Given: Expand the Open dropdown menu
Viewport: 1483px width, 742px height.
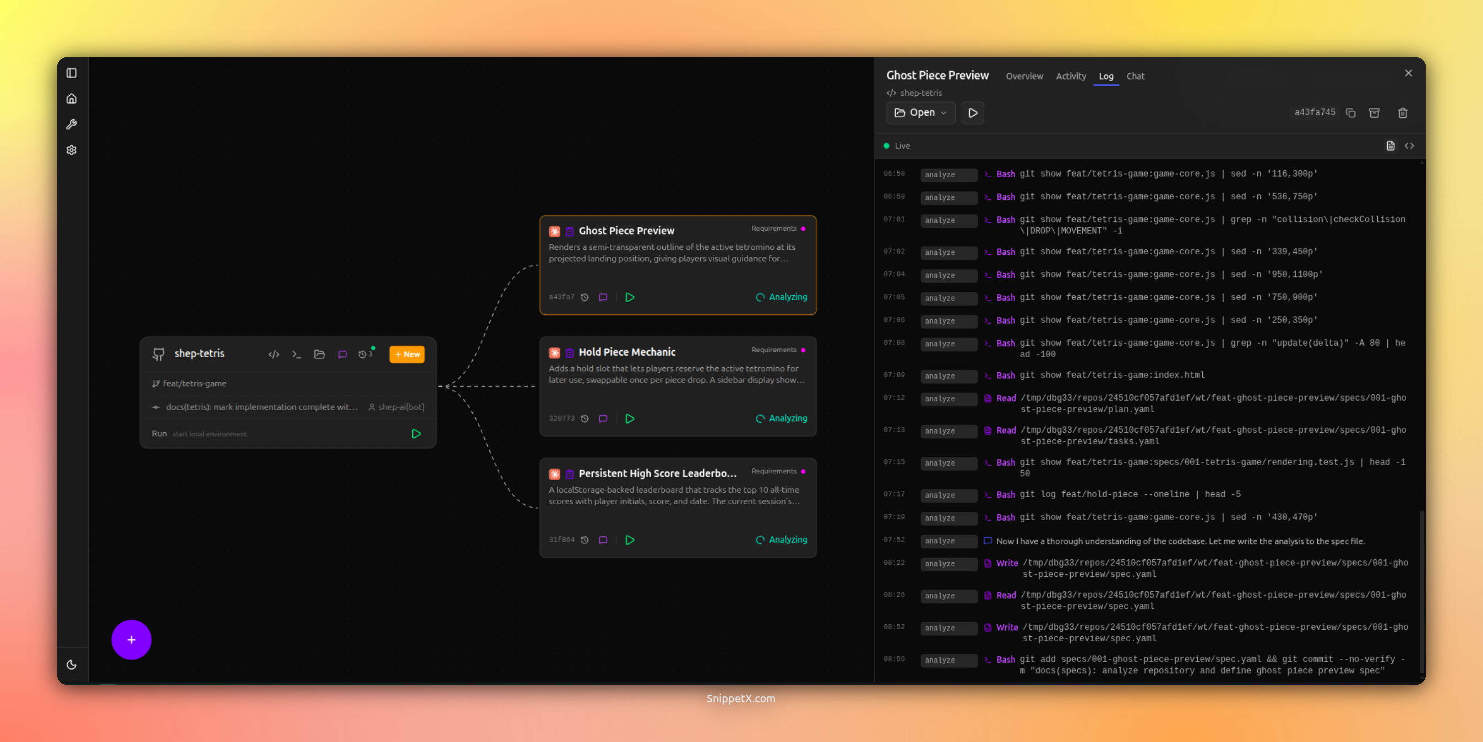Looking at the screenshot, I should (920, 113).
